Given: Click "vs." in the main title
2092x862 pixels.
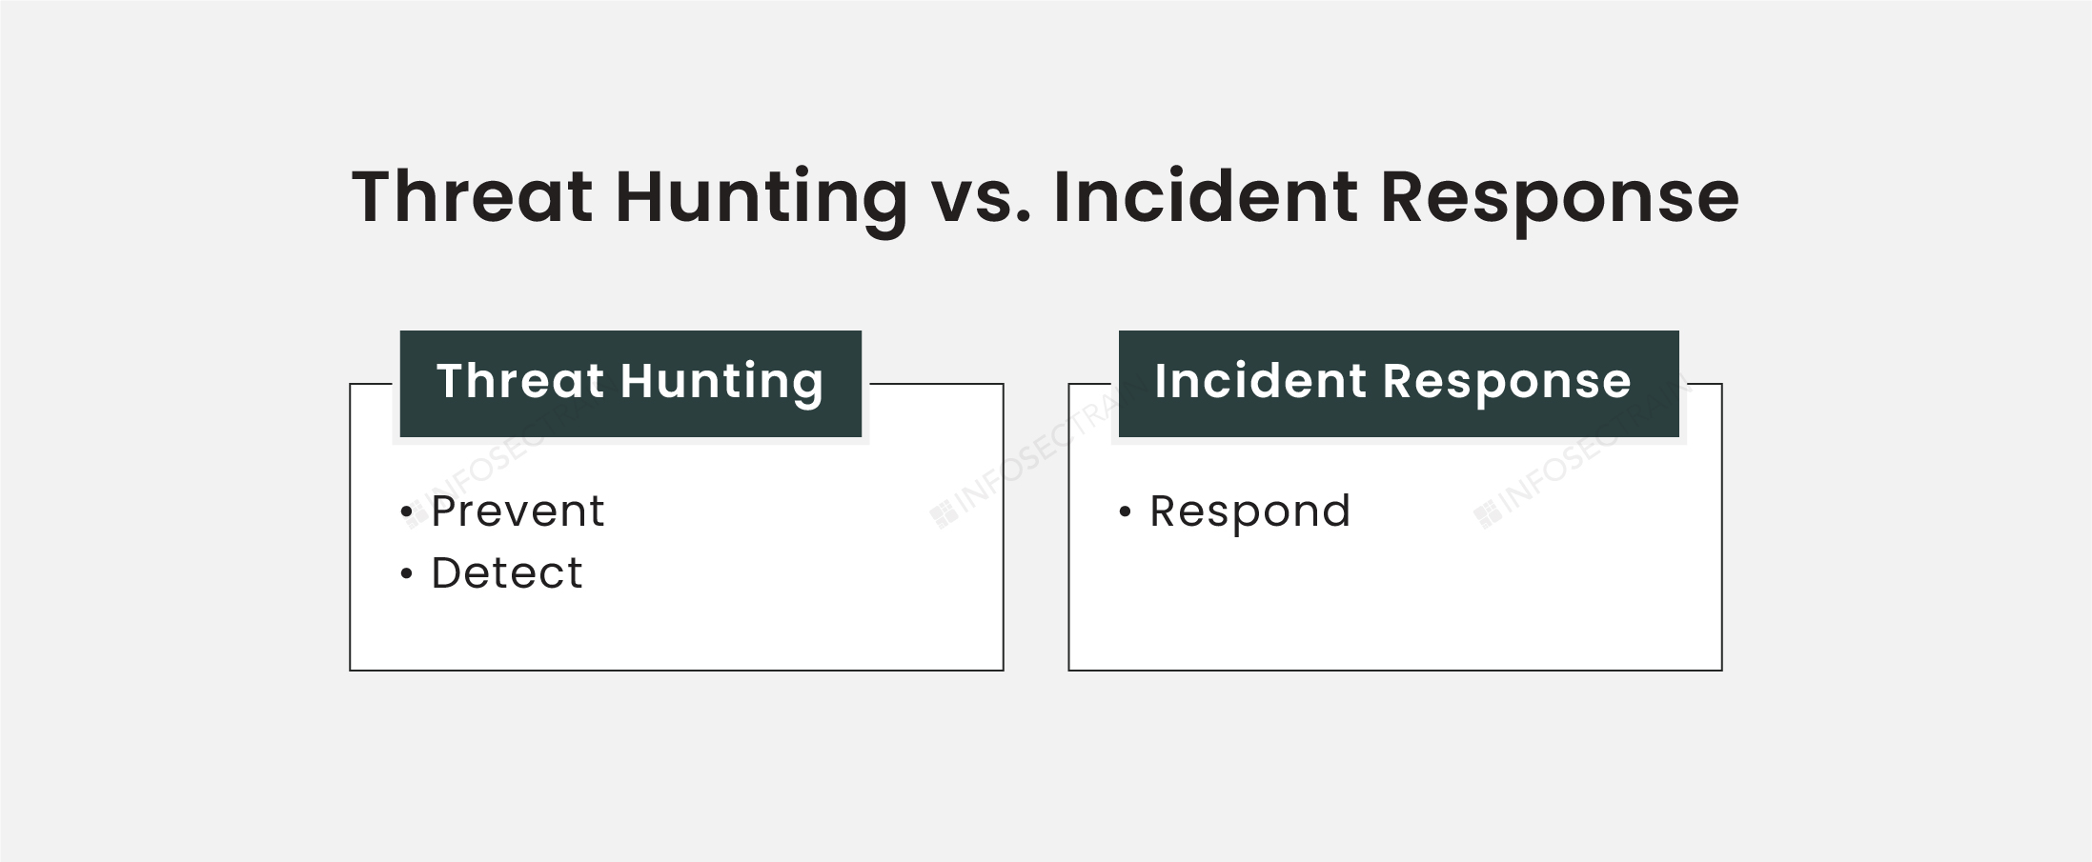Looking at the screenshot, I should (x=980, y=197).
